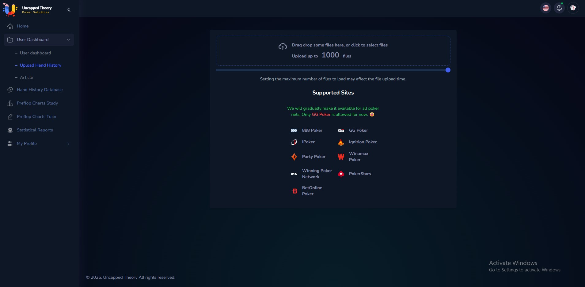Click the Statistical Reports icon

coord(10,130)
